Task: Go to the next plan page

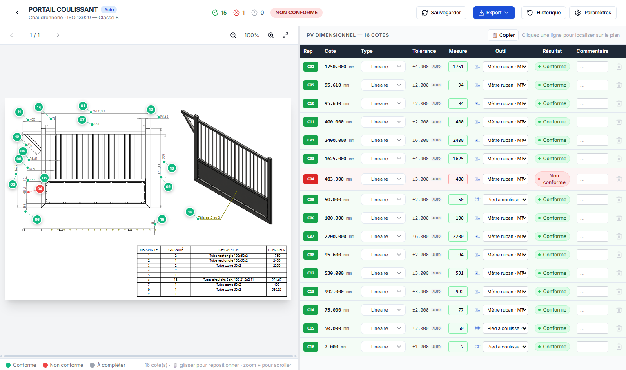Action: [x=58, y=35]
